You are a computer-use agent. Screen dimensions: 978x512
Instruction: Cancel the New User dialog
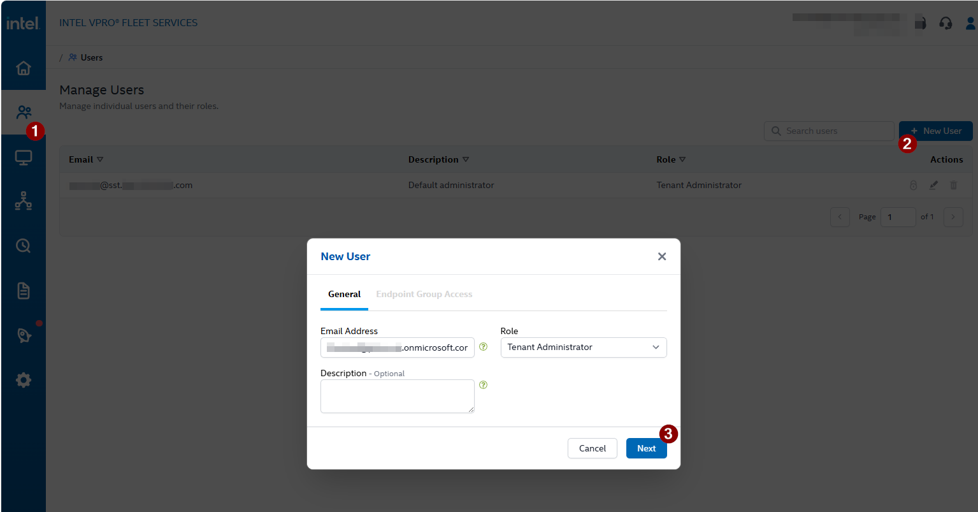coord(593,448)
